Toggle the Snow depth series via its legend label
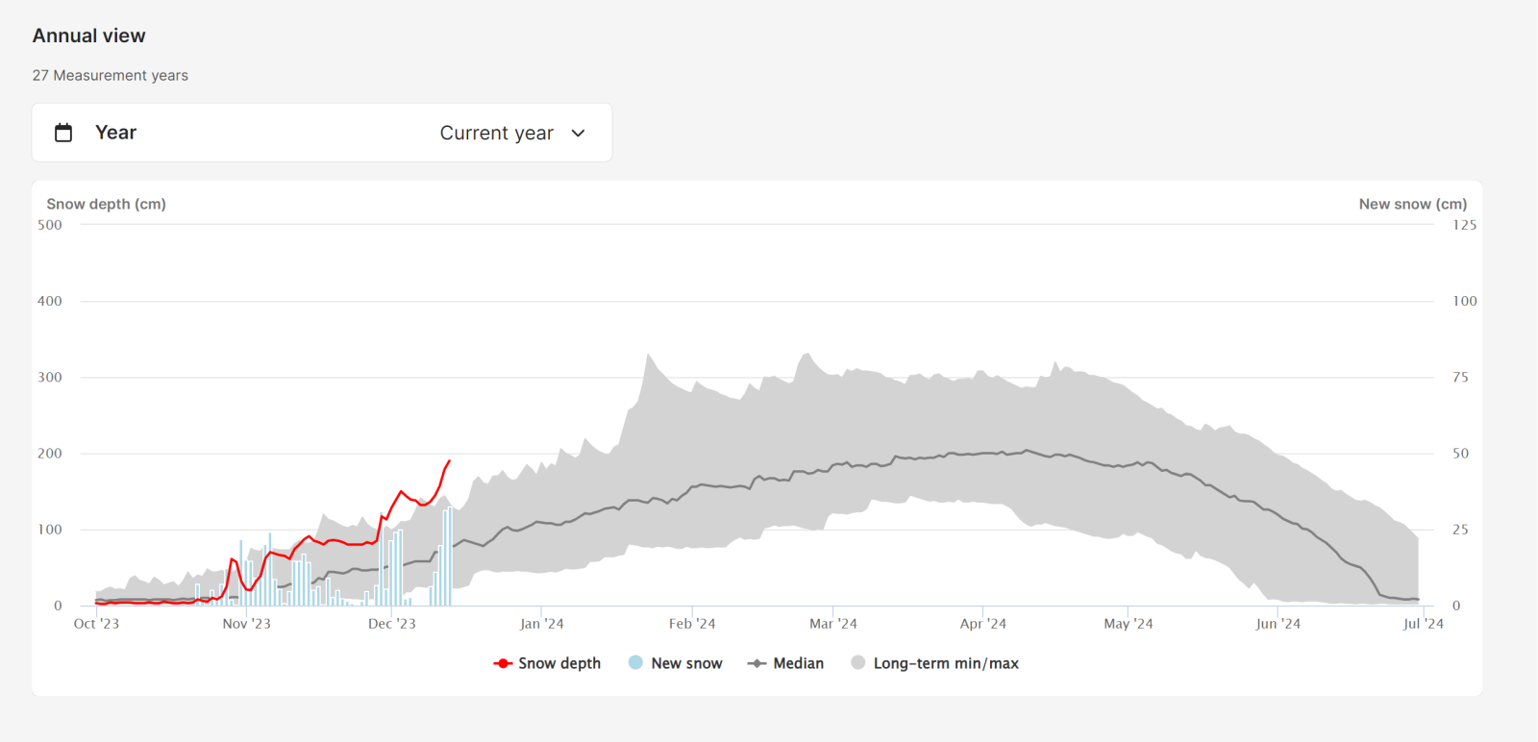 pyautogui.click(x=559, y=663)
